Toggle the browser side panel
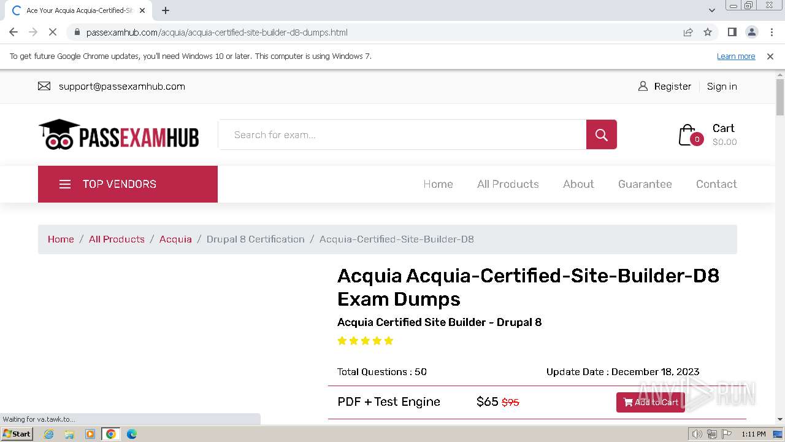 (x=732, y=33)
